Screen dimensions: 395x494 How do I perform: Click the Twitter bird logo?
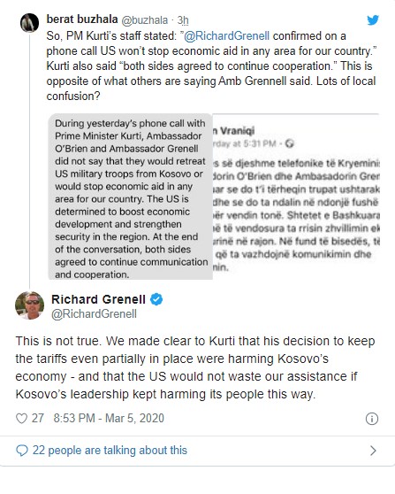point(373,20)
